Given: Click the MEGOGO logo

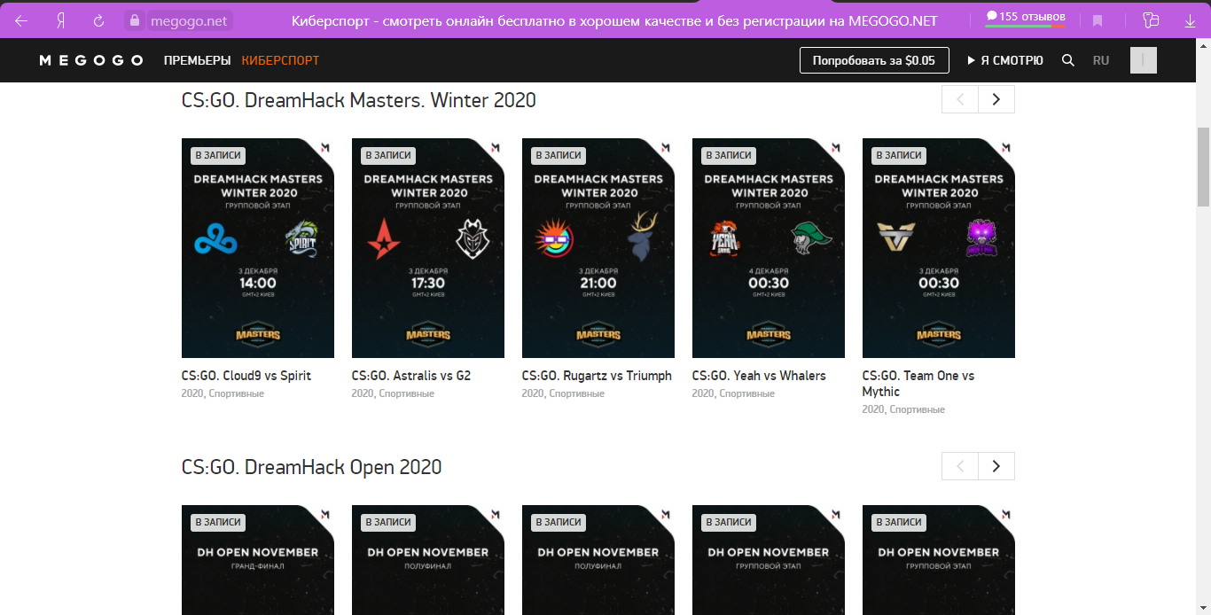Looking at the screenshot, I should 91,60.
